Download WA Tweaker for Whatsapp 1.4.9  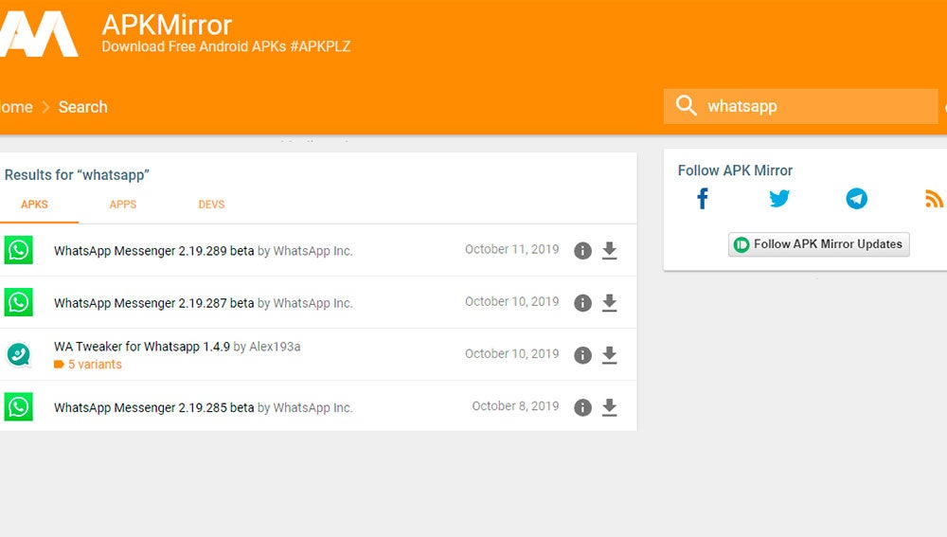(609, 354)
